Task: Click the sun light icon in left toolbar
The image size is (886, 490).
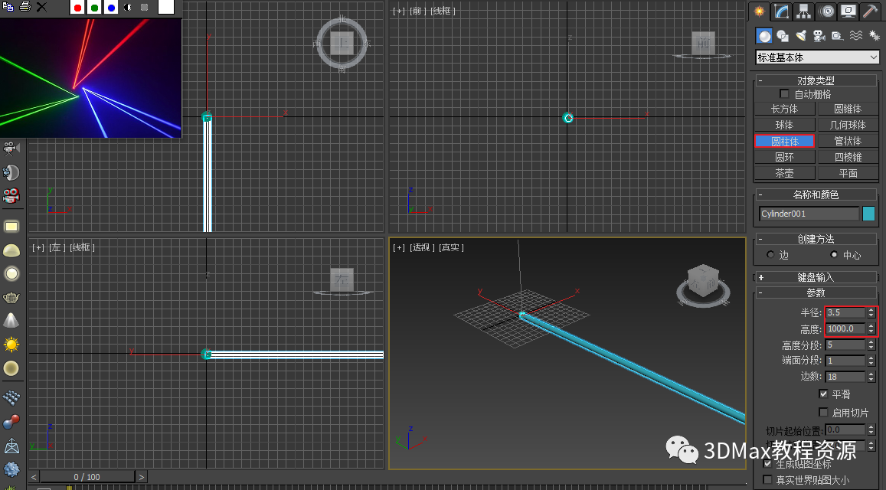Action: click(x=11, y=345)
